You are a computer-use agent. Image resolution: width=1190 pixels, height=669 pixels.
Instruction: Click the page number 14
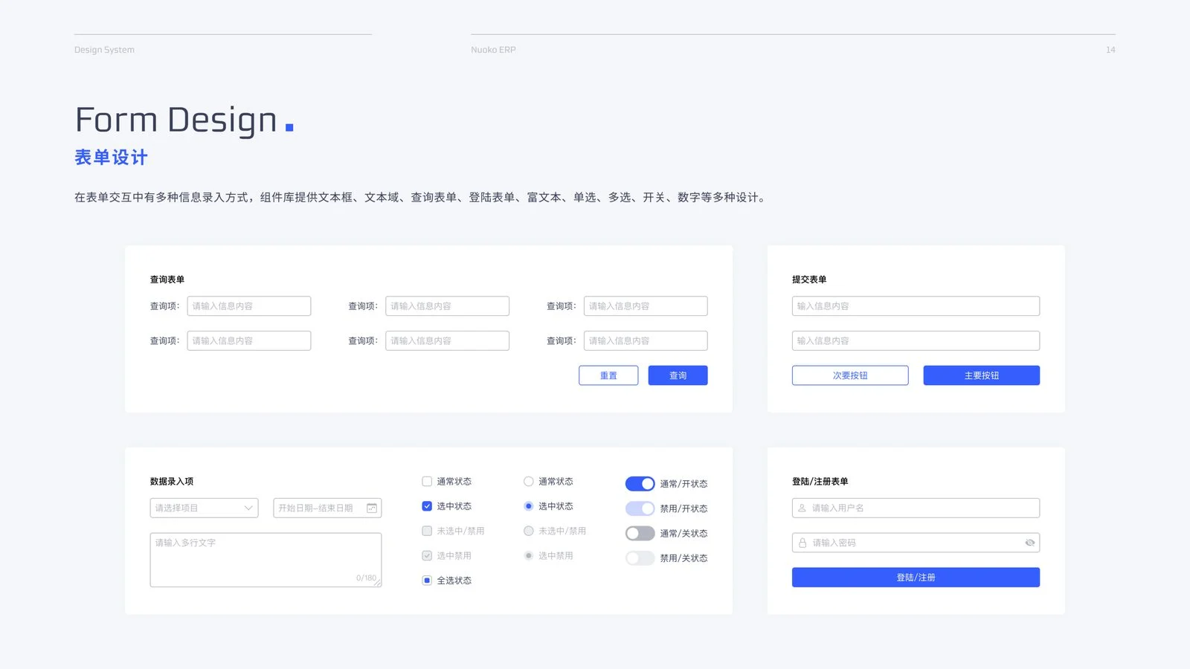point(1110,50)
